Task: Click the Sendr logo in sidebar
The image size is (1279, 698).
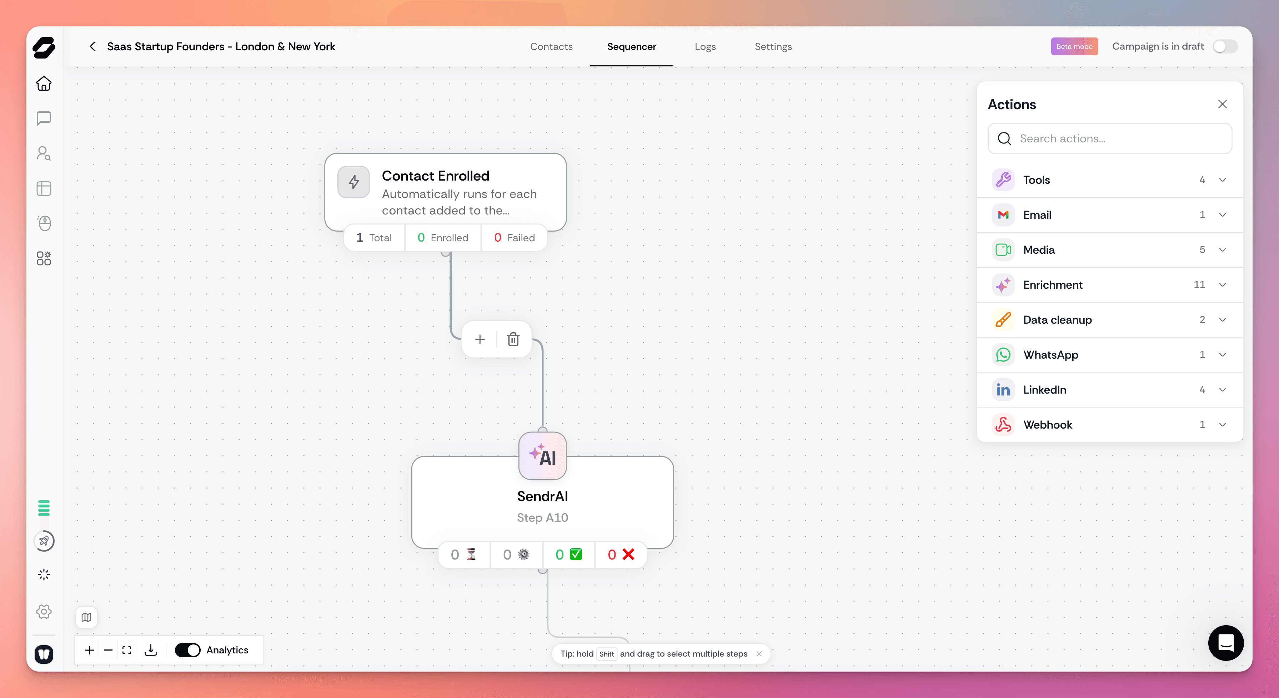Action: click(44, 47)
